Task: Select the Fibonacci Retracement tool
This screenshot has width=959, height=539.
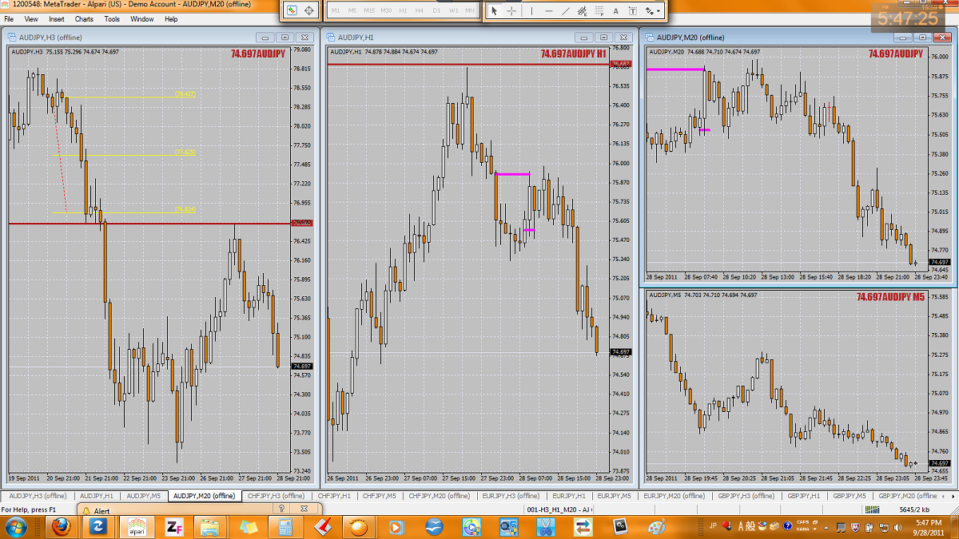Action: 599,11
